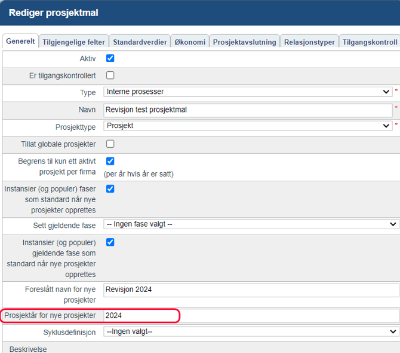Toggle Begrens til kun ett aktivt prosjekt checkbox
Image resolution: width=400 pixels, height=353 pixels.
pyautogui.click(x=110, y=162)
